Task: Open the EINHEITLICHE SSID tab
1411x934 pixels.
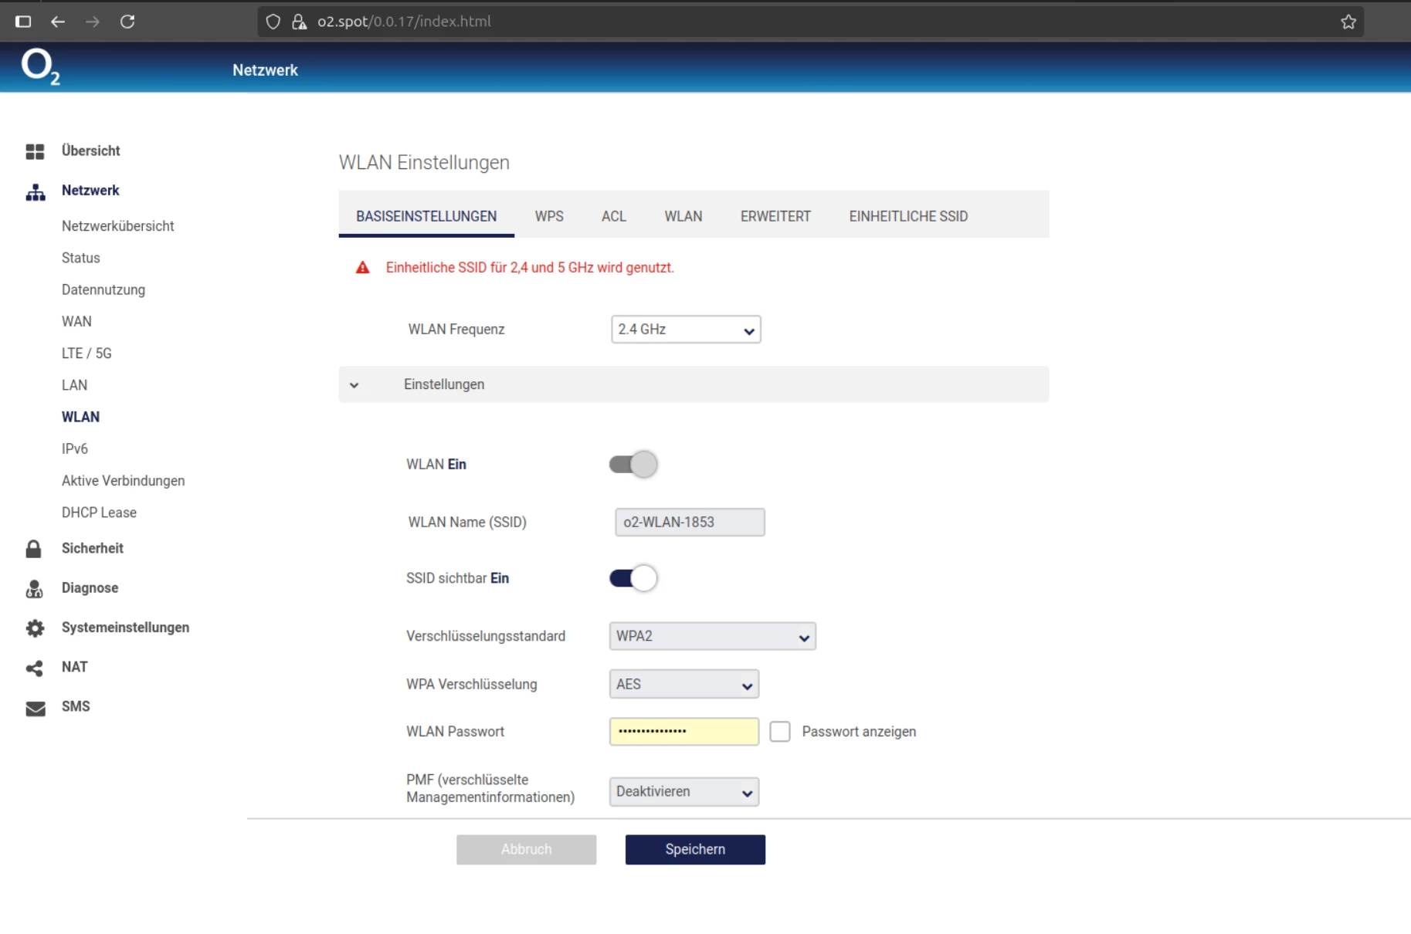Action: click(908, 216)
